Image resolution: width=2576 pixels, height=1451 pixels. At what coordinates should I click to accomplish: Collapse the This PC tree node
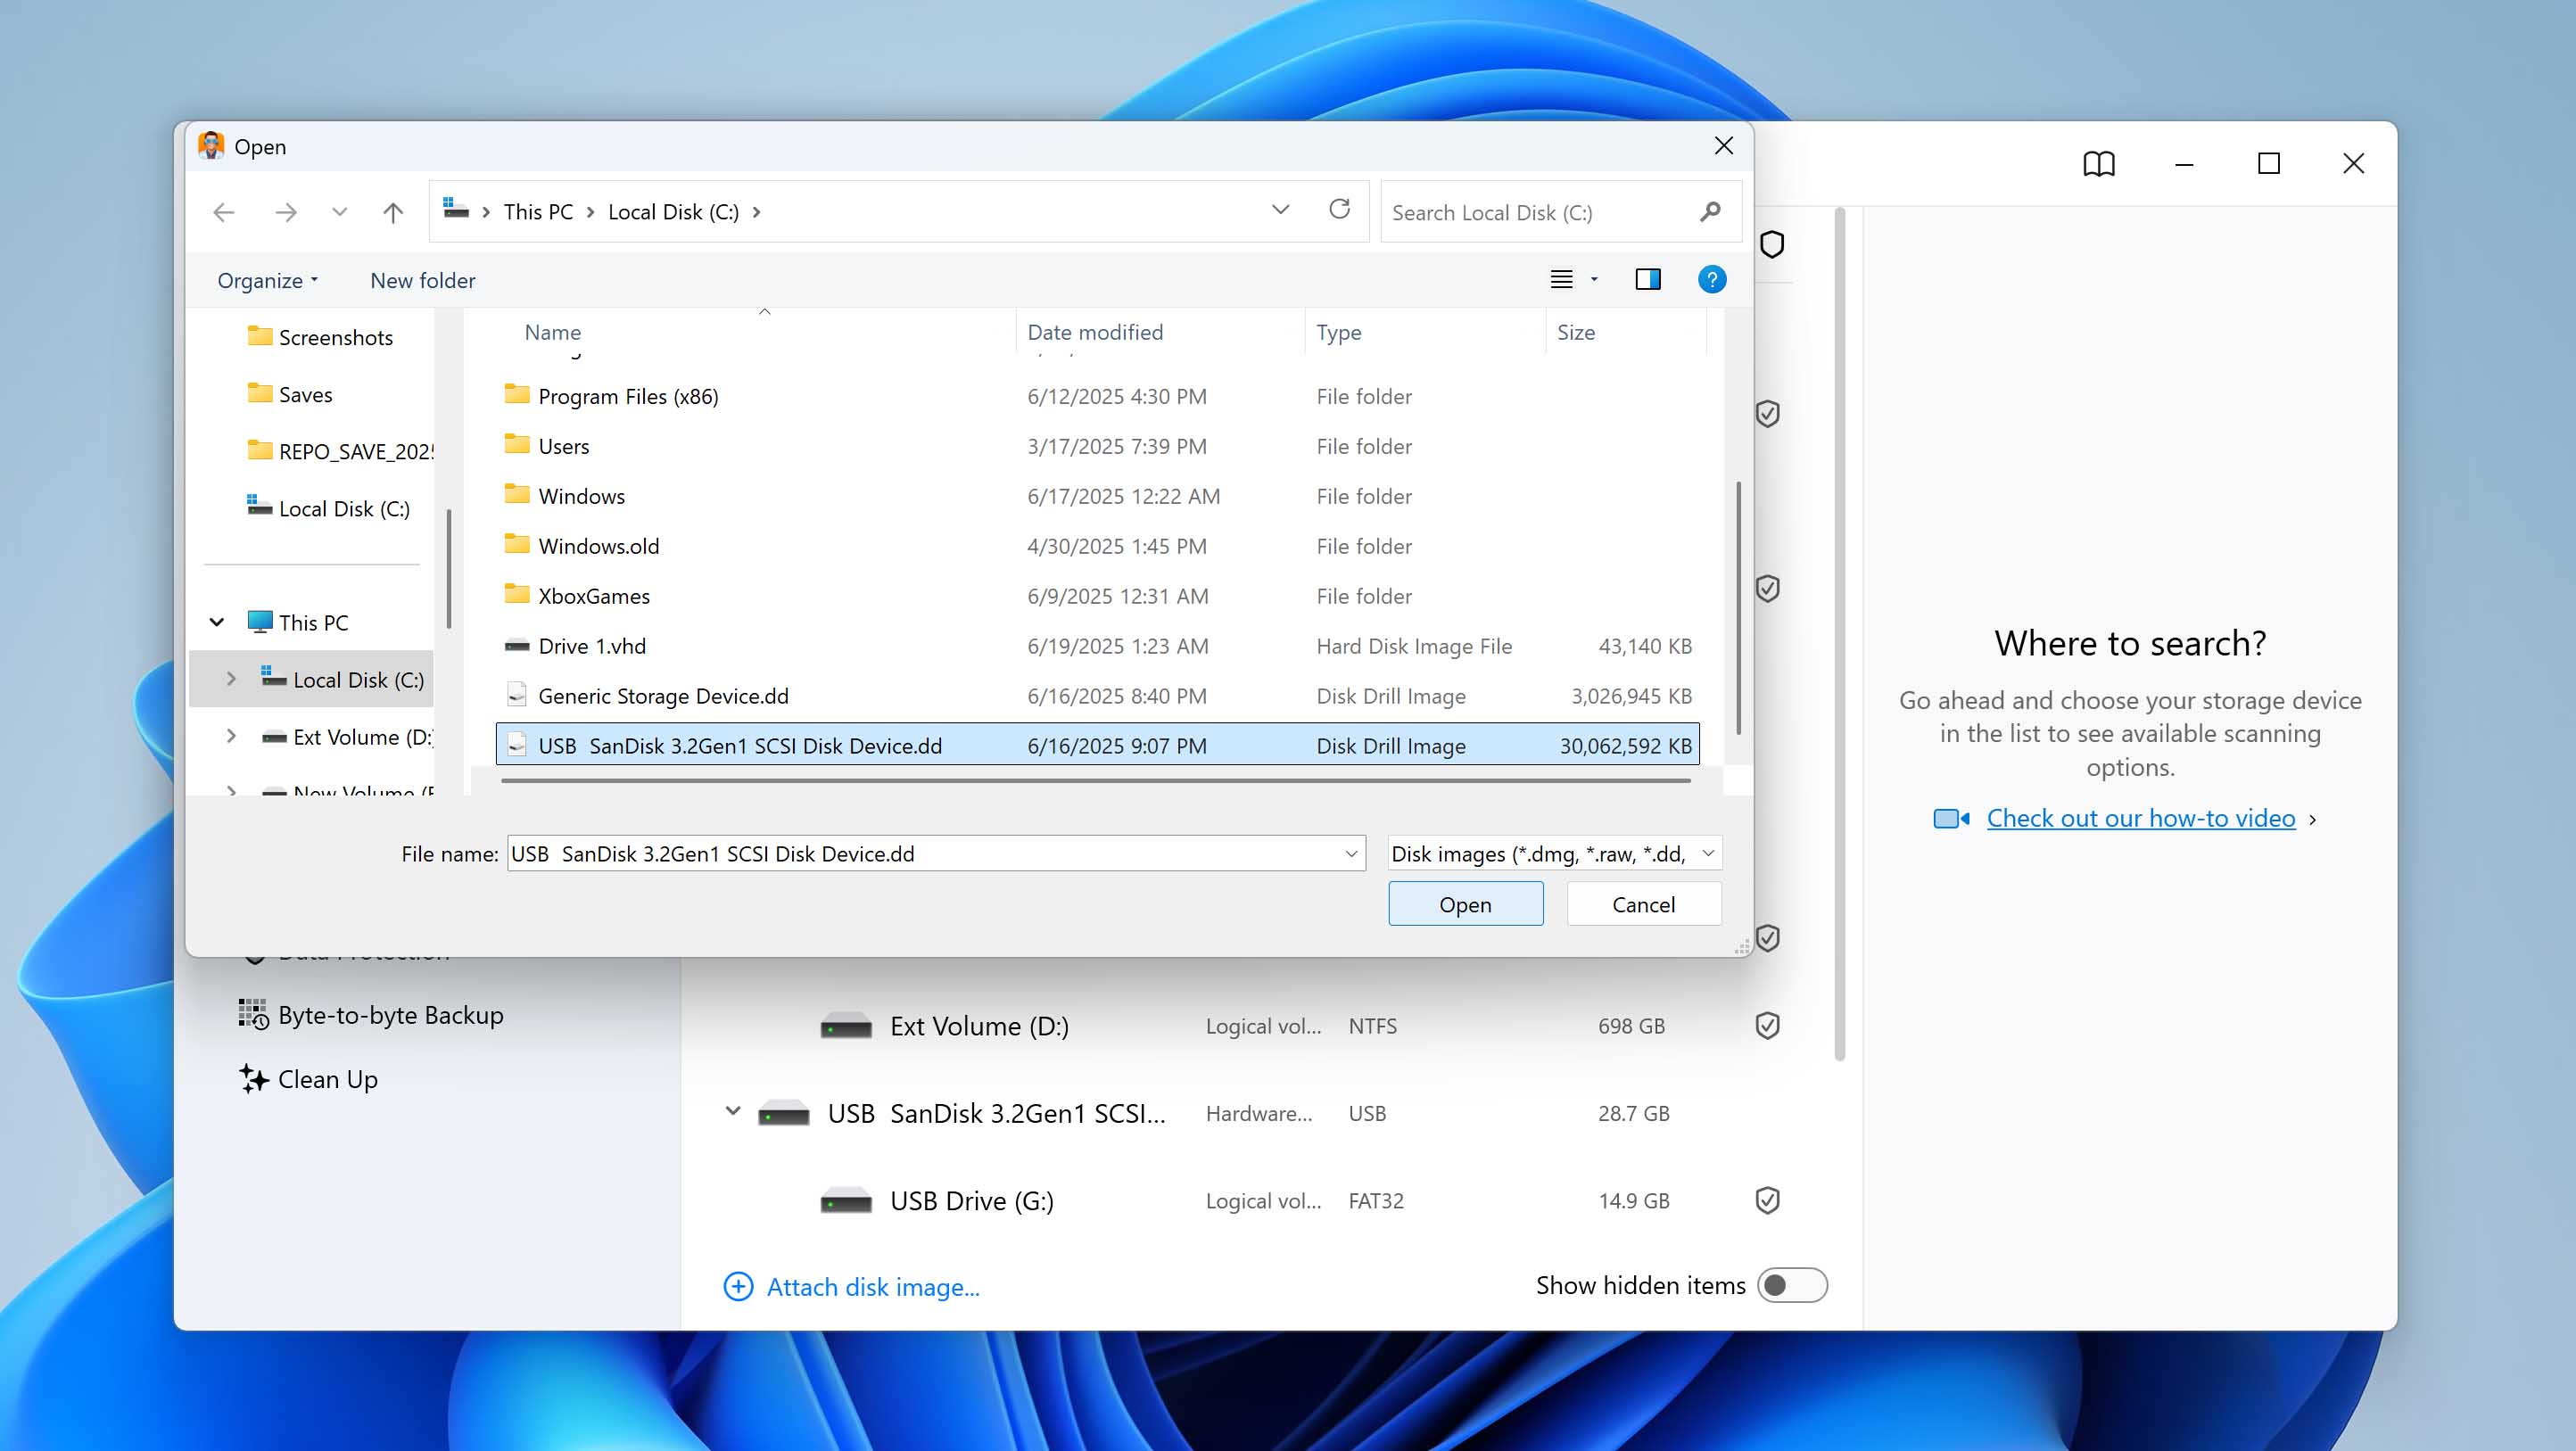pyautogui.click(x=217, y=622)
